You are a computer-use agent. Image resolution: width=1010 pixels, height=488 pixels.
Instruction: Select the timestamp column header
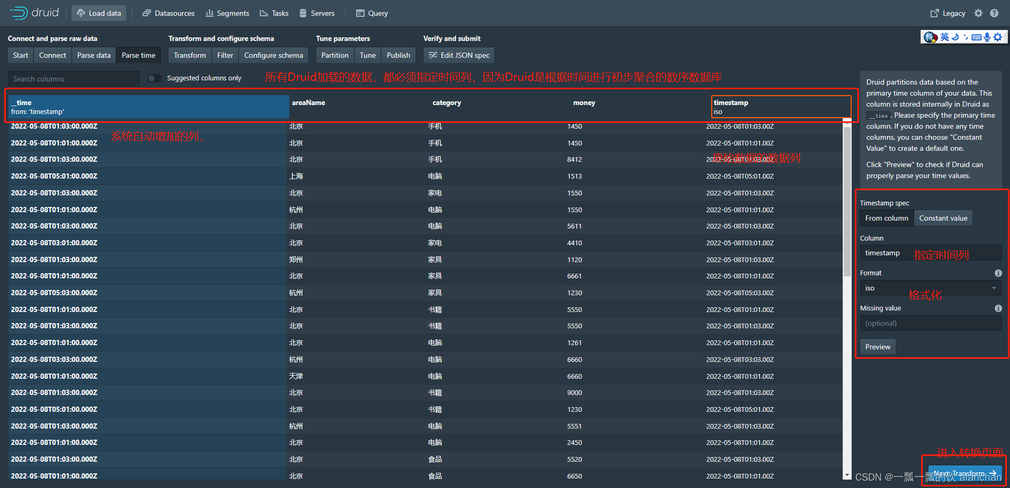[x=781, y=107]
